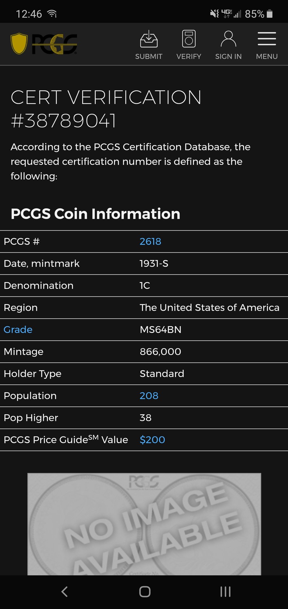Tap the MS64BN grade value
The height and width of the screenshot is (609, 288).
[x=161, y=330]
